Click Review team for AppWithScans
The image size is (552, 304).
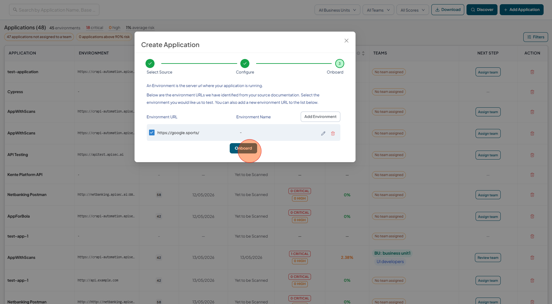tap(488, 258)
